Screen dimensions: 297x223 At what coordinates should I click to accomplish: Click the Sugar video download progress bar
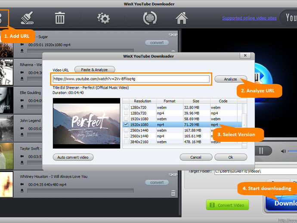point(80,51)
